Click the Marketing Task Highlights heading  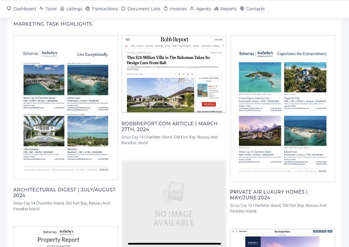[53, 24]
